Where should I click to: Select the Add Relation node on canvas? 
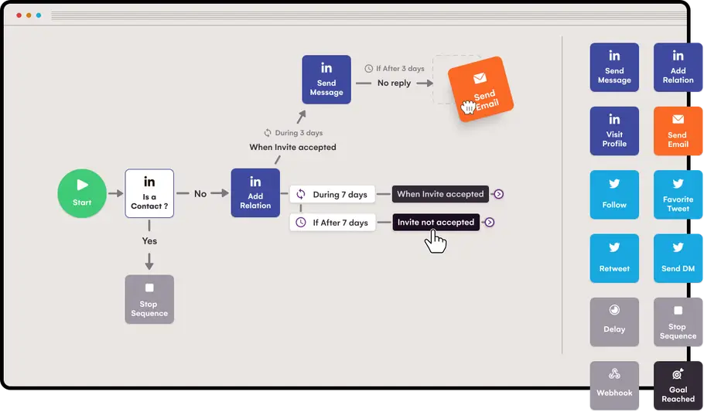click(x=255, y=193)
